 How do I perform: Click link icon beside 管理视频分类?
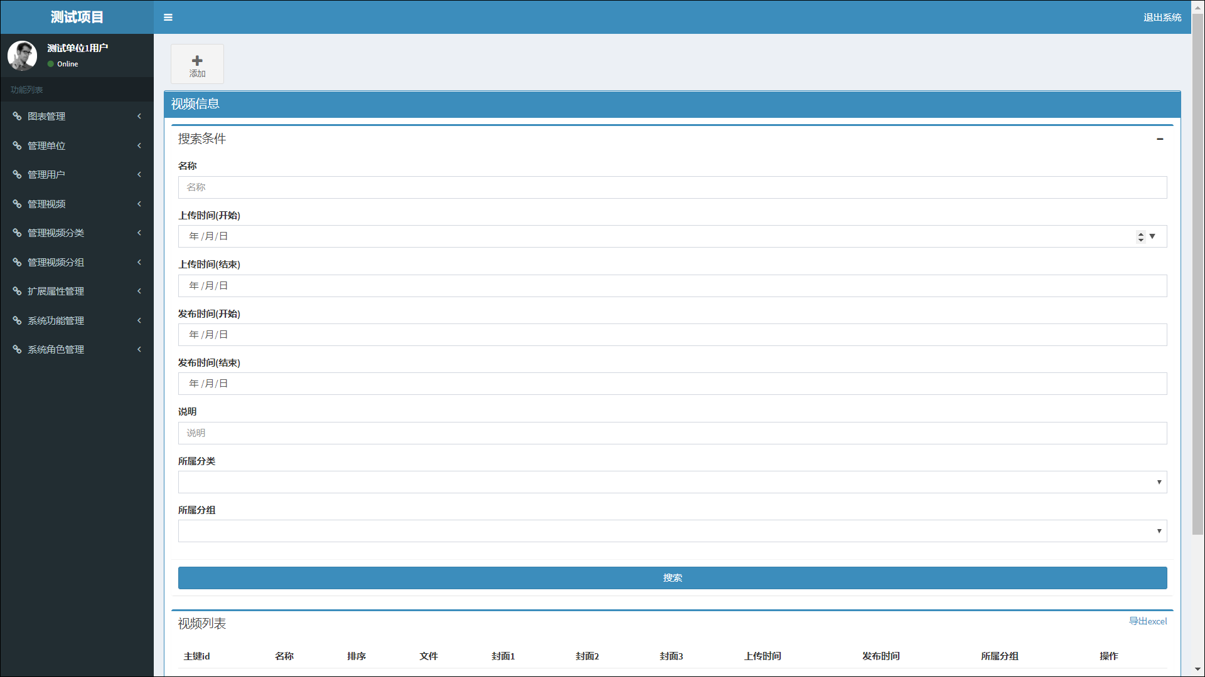17,233
